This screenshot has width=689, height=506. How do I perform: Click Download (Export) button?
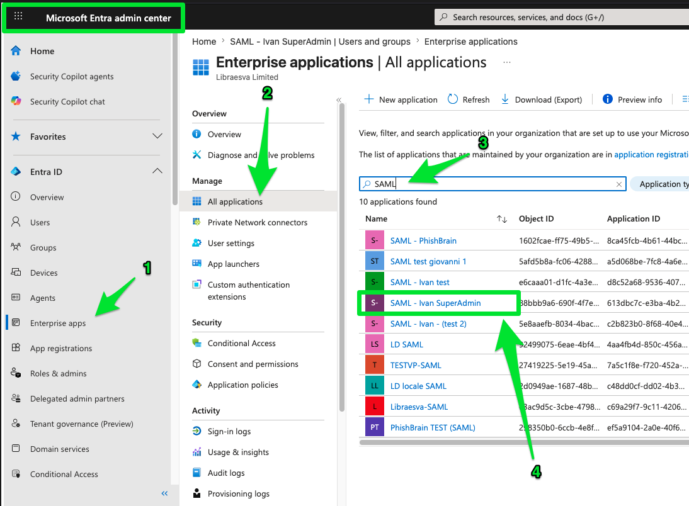(542, 99)
